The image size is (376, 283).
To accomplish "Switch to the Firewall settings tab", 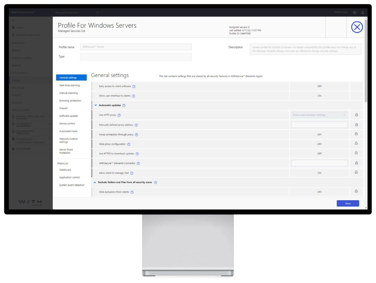I will coord(63,108).
